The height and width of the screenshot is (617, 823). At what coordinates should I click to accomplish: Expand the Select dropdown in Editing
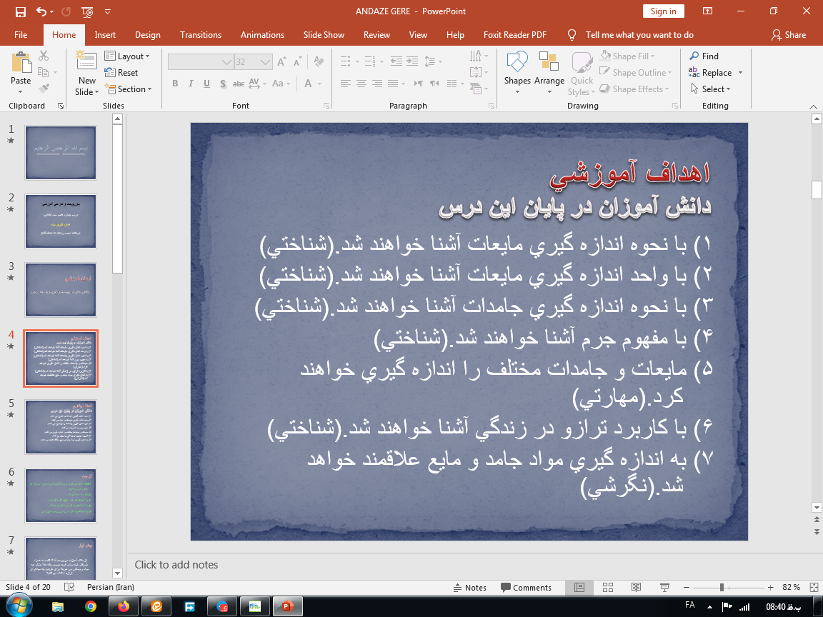tap(711, 89)
